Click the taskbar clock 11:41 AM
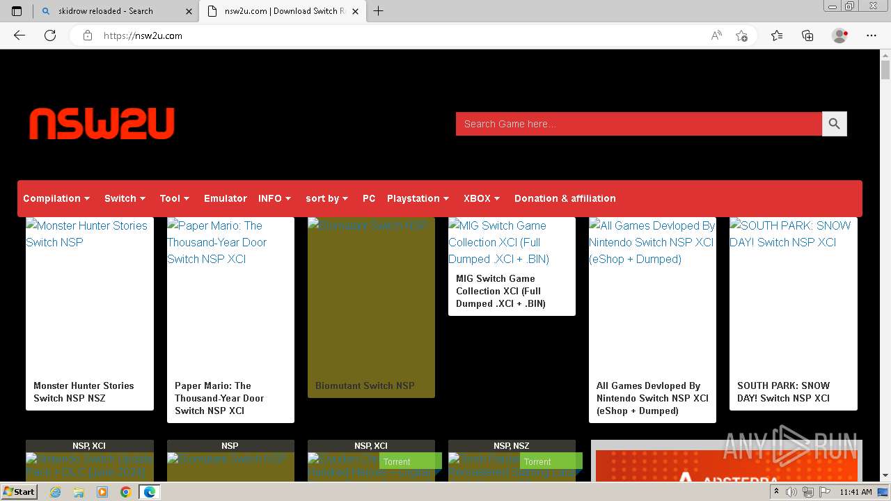 (x=855, y=492)
